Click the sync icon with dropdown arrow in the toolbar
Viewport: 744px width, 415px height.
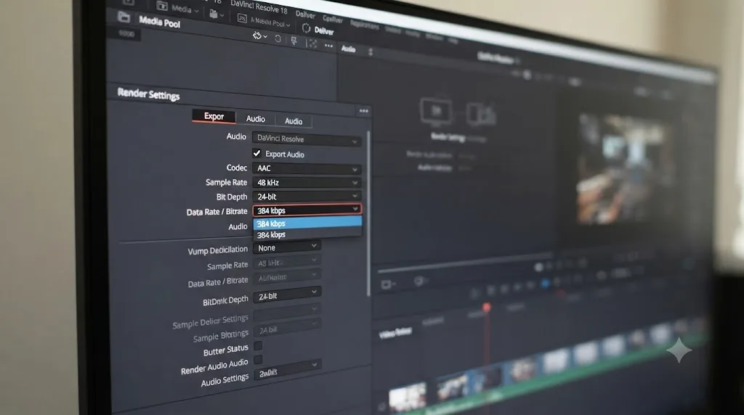[259, 36]
